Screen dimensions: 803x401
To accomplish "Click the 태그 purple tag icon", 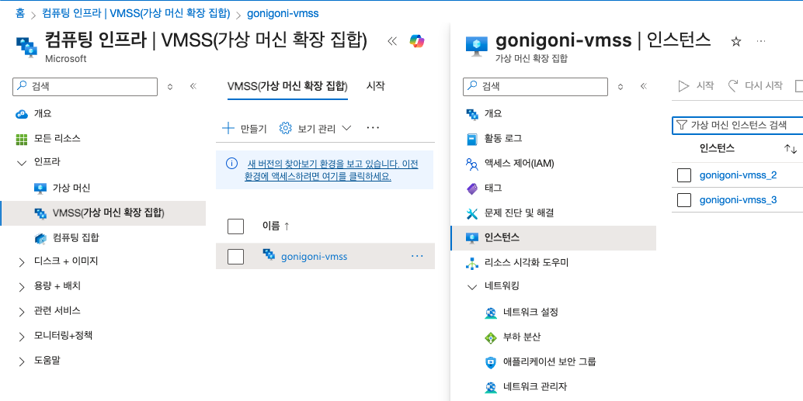I will pyautogui.click(x=471, y=188).
